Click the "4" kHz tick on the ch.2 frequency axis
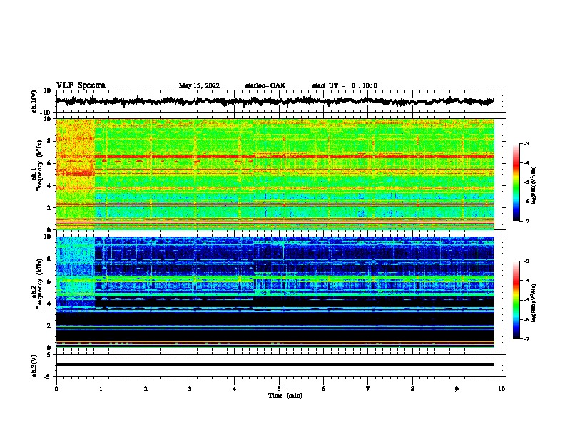The image size is (565, 436). [x=49, y=303]
